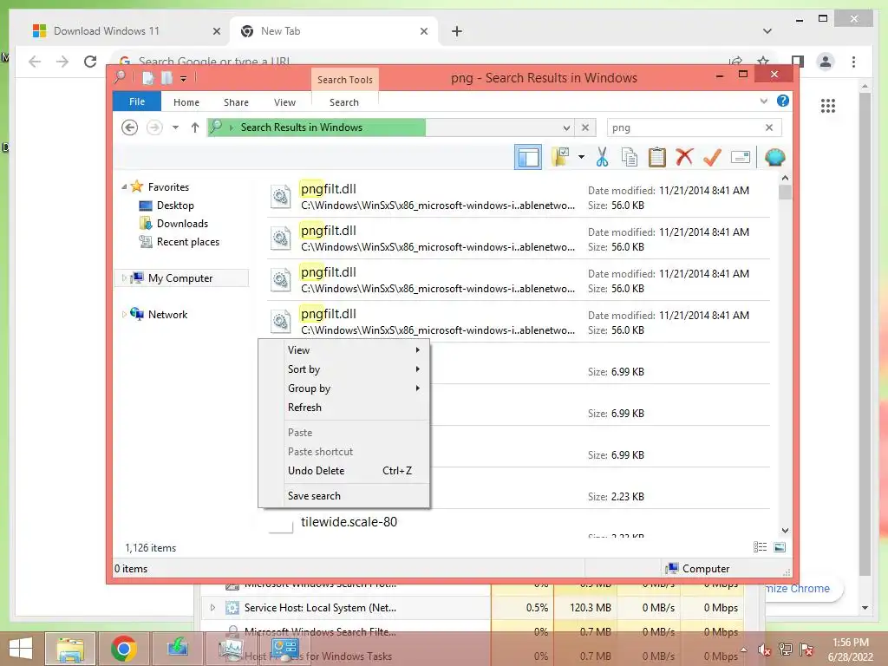Screen dimensions: 888x666
Task: Toggle the navigation pane layout icon
Action: tap(528, 157)
